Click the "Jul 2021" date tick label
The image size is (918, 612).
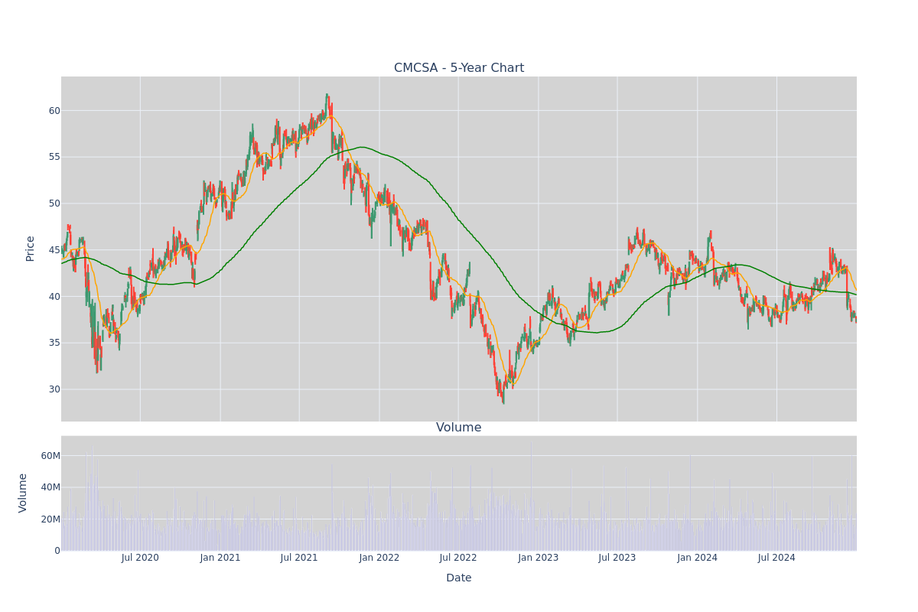tap(299, 558)
